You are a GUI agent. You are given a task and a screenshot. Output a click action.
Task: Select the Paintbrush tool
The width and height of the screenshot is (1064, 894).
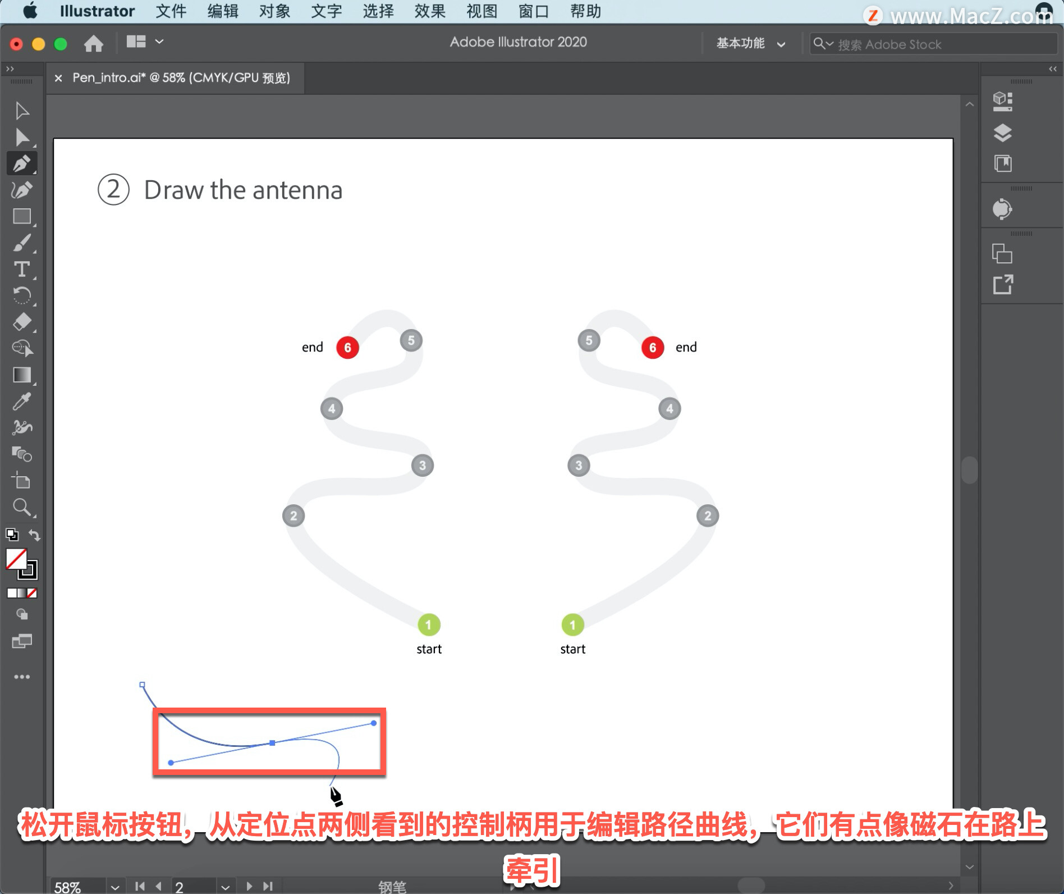tap(22, 243)
